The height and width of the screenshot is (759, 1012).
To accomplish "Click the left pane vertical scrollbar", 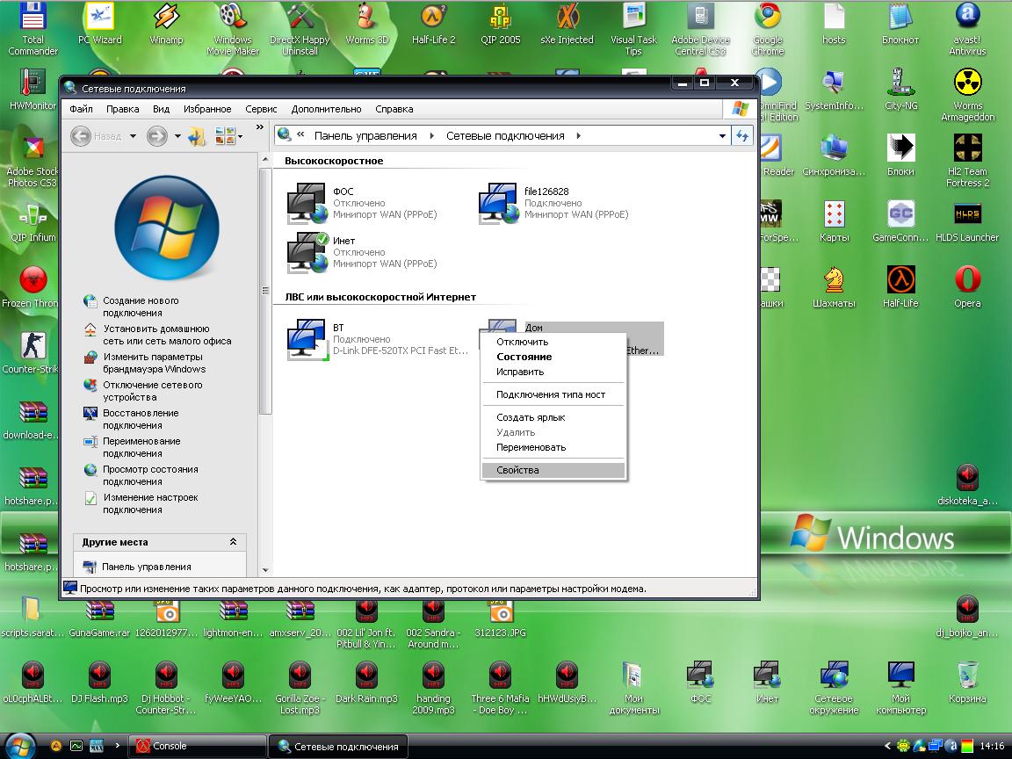I will coord(265,290).
